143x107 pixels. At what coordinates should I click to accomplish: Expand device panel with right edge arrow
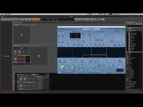50,82
